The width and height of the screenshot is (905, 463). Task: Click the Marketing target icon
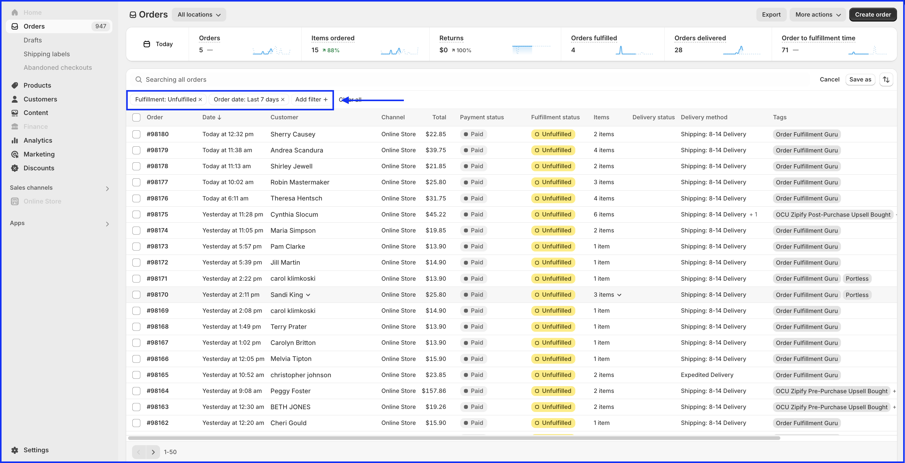point(15,154)
